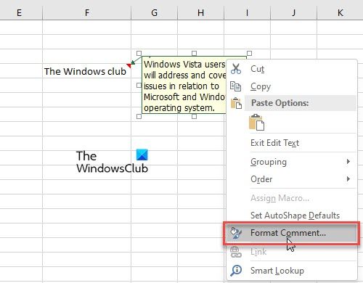Choose Set AutoShape Defaults

pyautogui.click(x=292, y=216)
